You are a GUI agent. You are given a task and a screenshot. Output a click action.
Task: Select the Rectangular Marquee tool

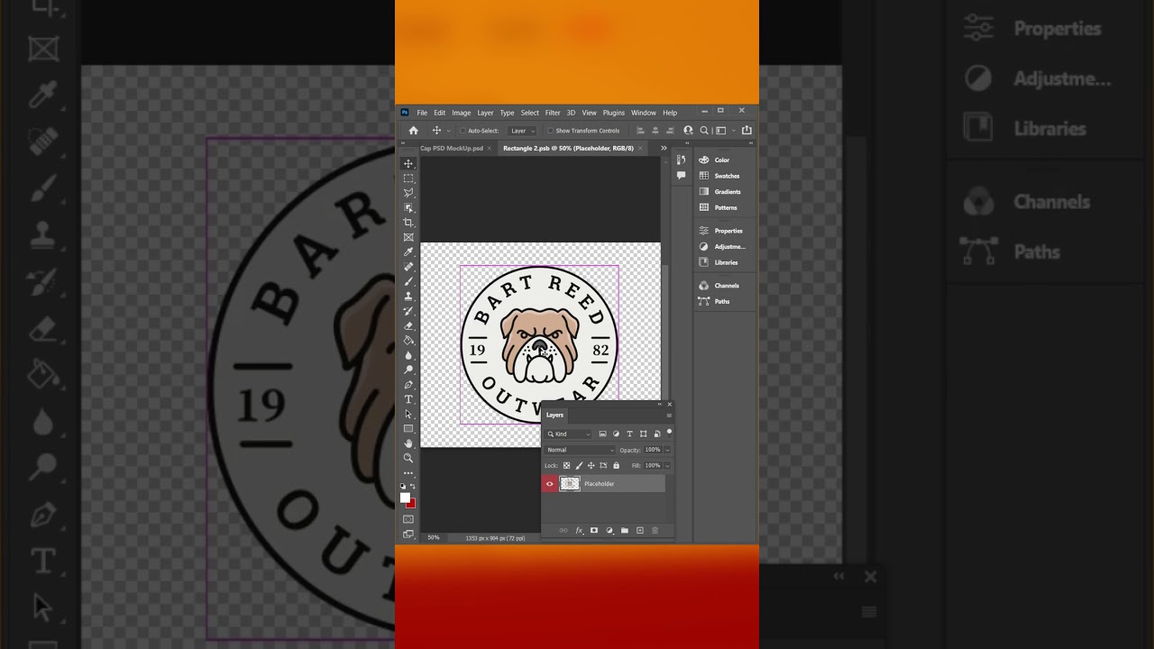tap(408, 178)
